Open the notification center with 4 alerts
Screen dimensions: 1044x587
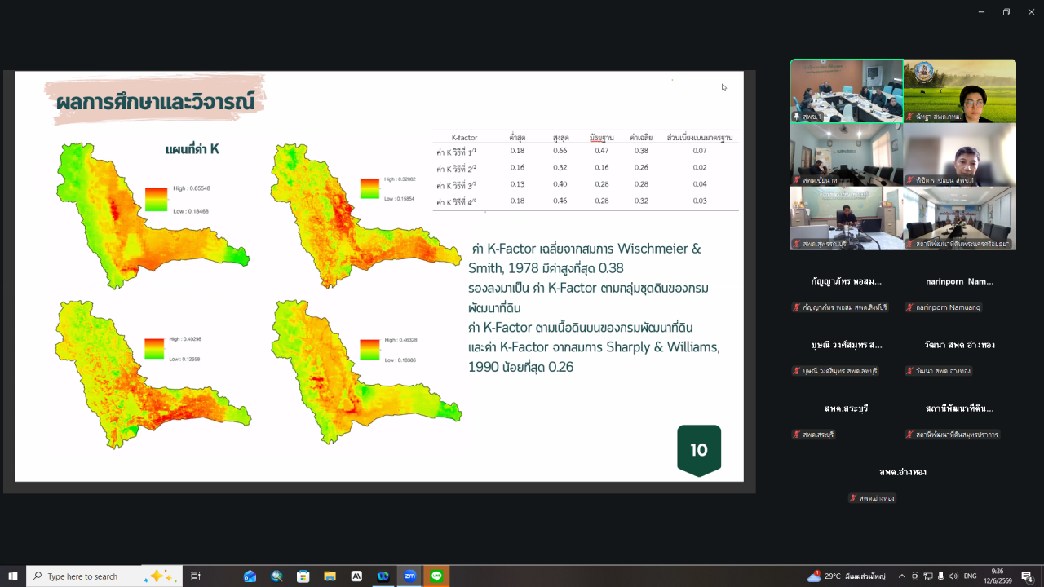click(1028, 576)
